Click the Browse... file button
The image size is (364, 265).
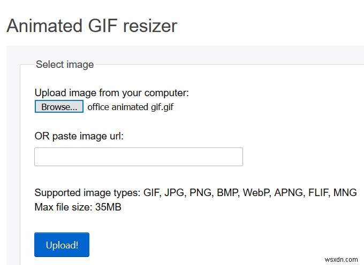(x=59, y=107)
